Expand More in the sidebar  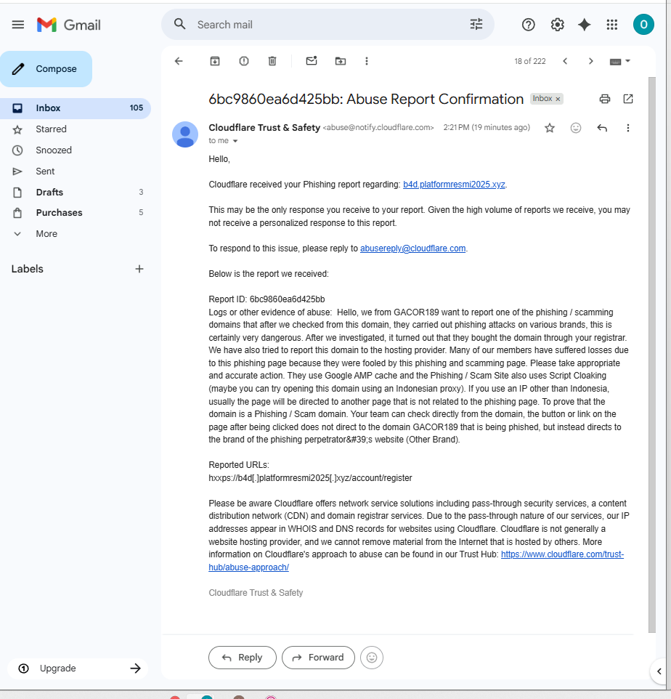(46, 233)
